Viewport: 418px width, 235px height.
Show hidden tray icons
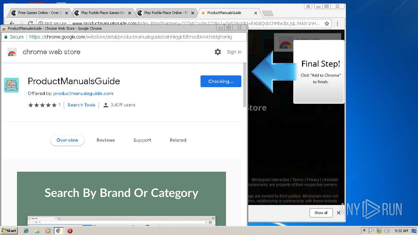pyautogui.click(x=364, y=231)
